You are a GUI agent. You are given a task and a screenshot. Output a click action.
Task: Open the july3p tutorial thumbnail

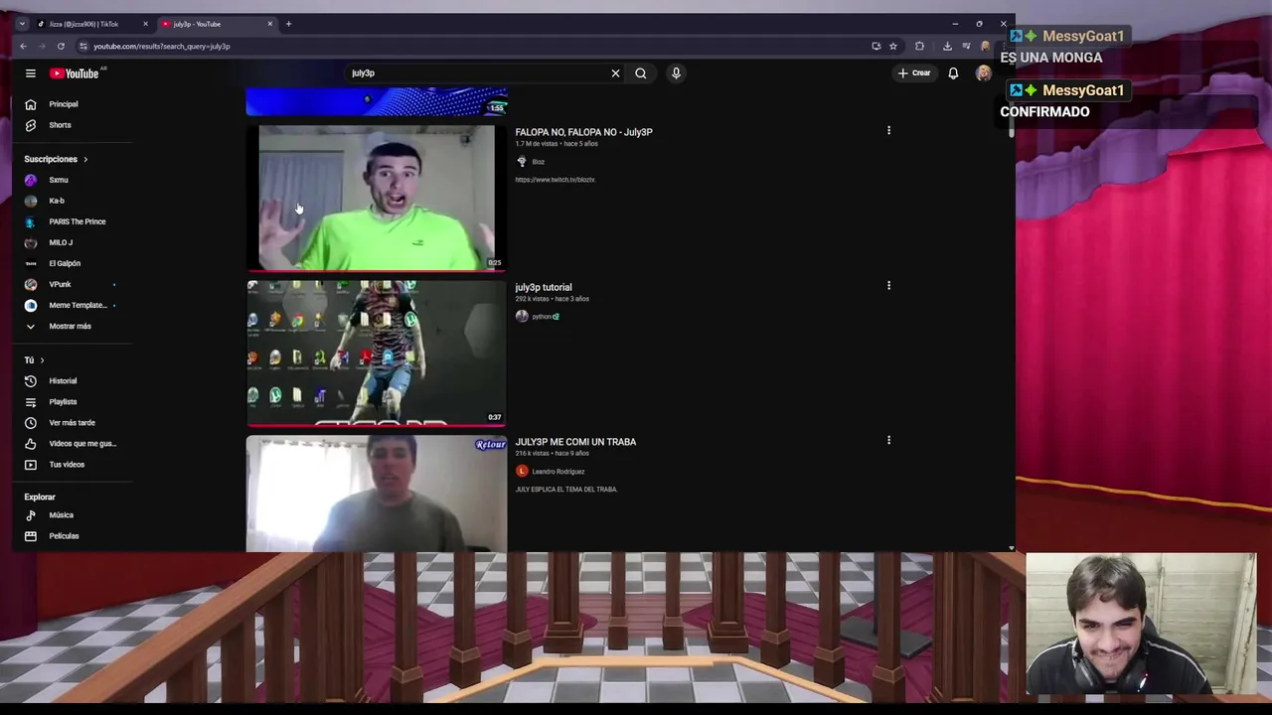coord(377,353)
